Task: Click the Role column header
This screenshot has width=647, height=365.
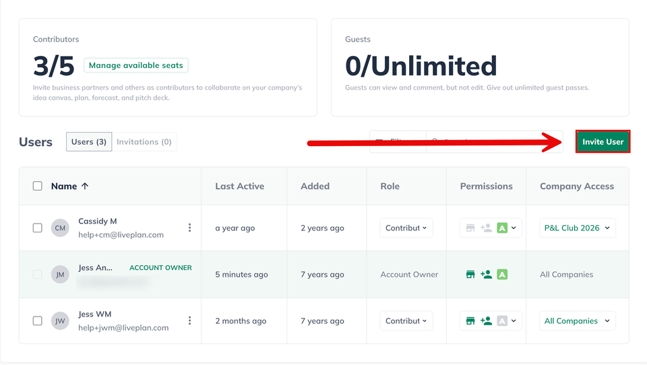Action: coord(390,186)
